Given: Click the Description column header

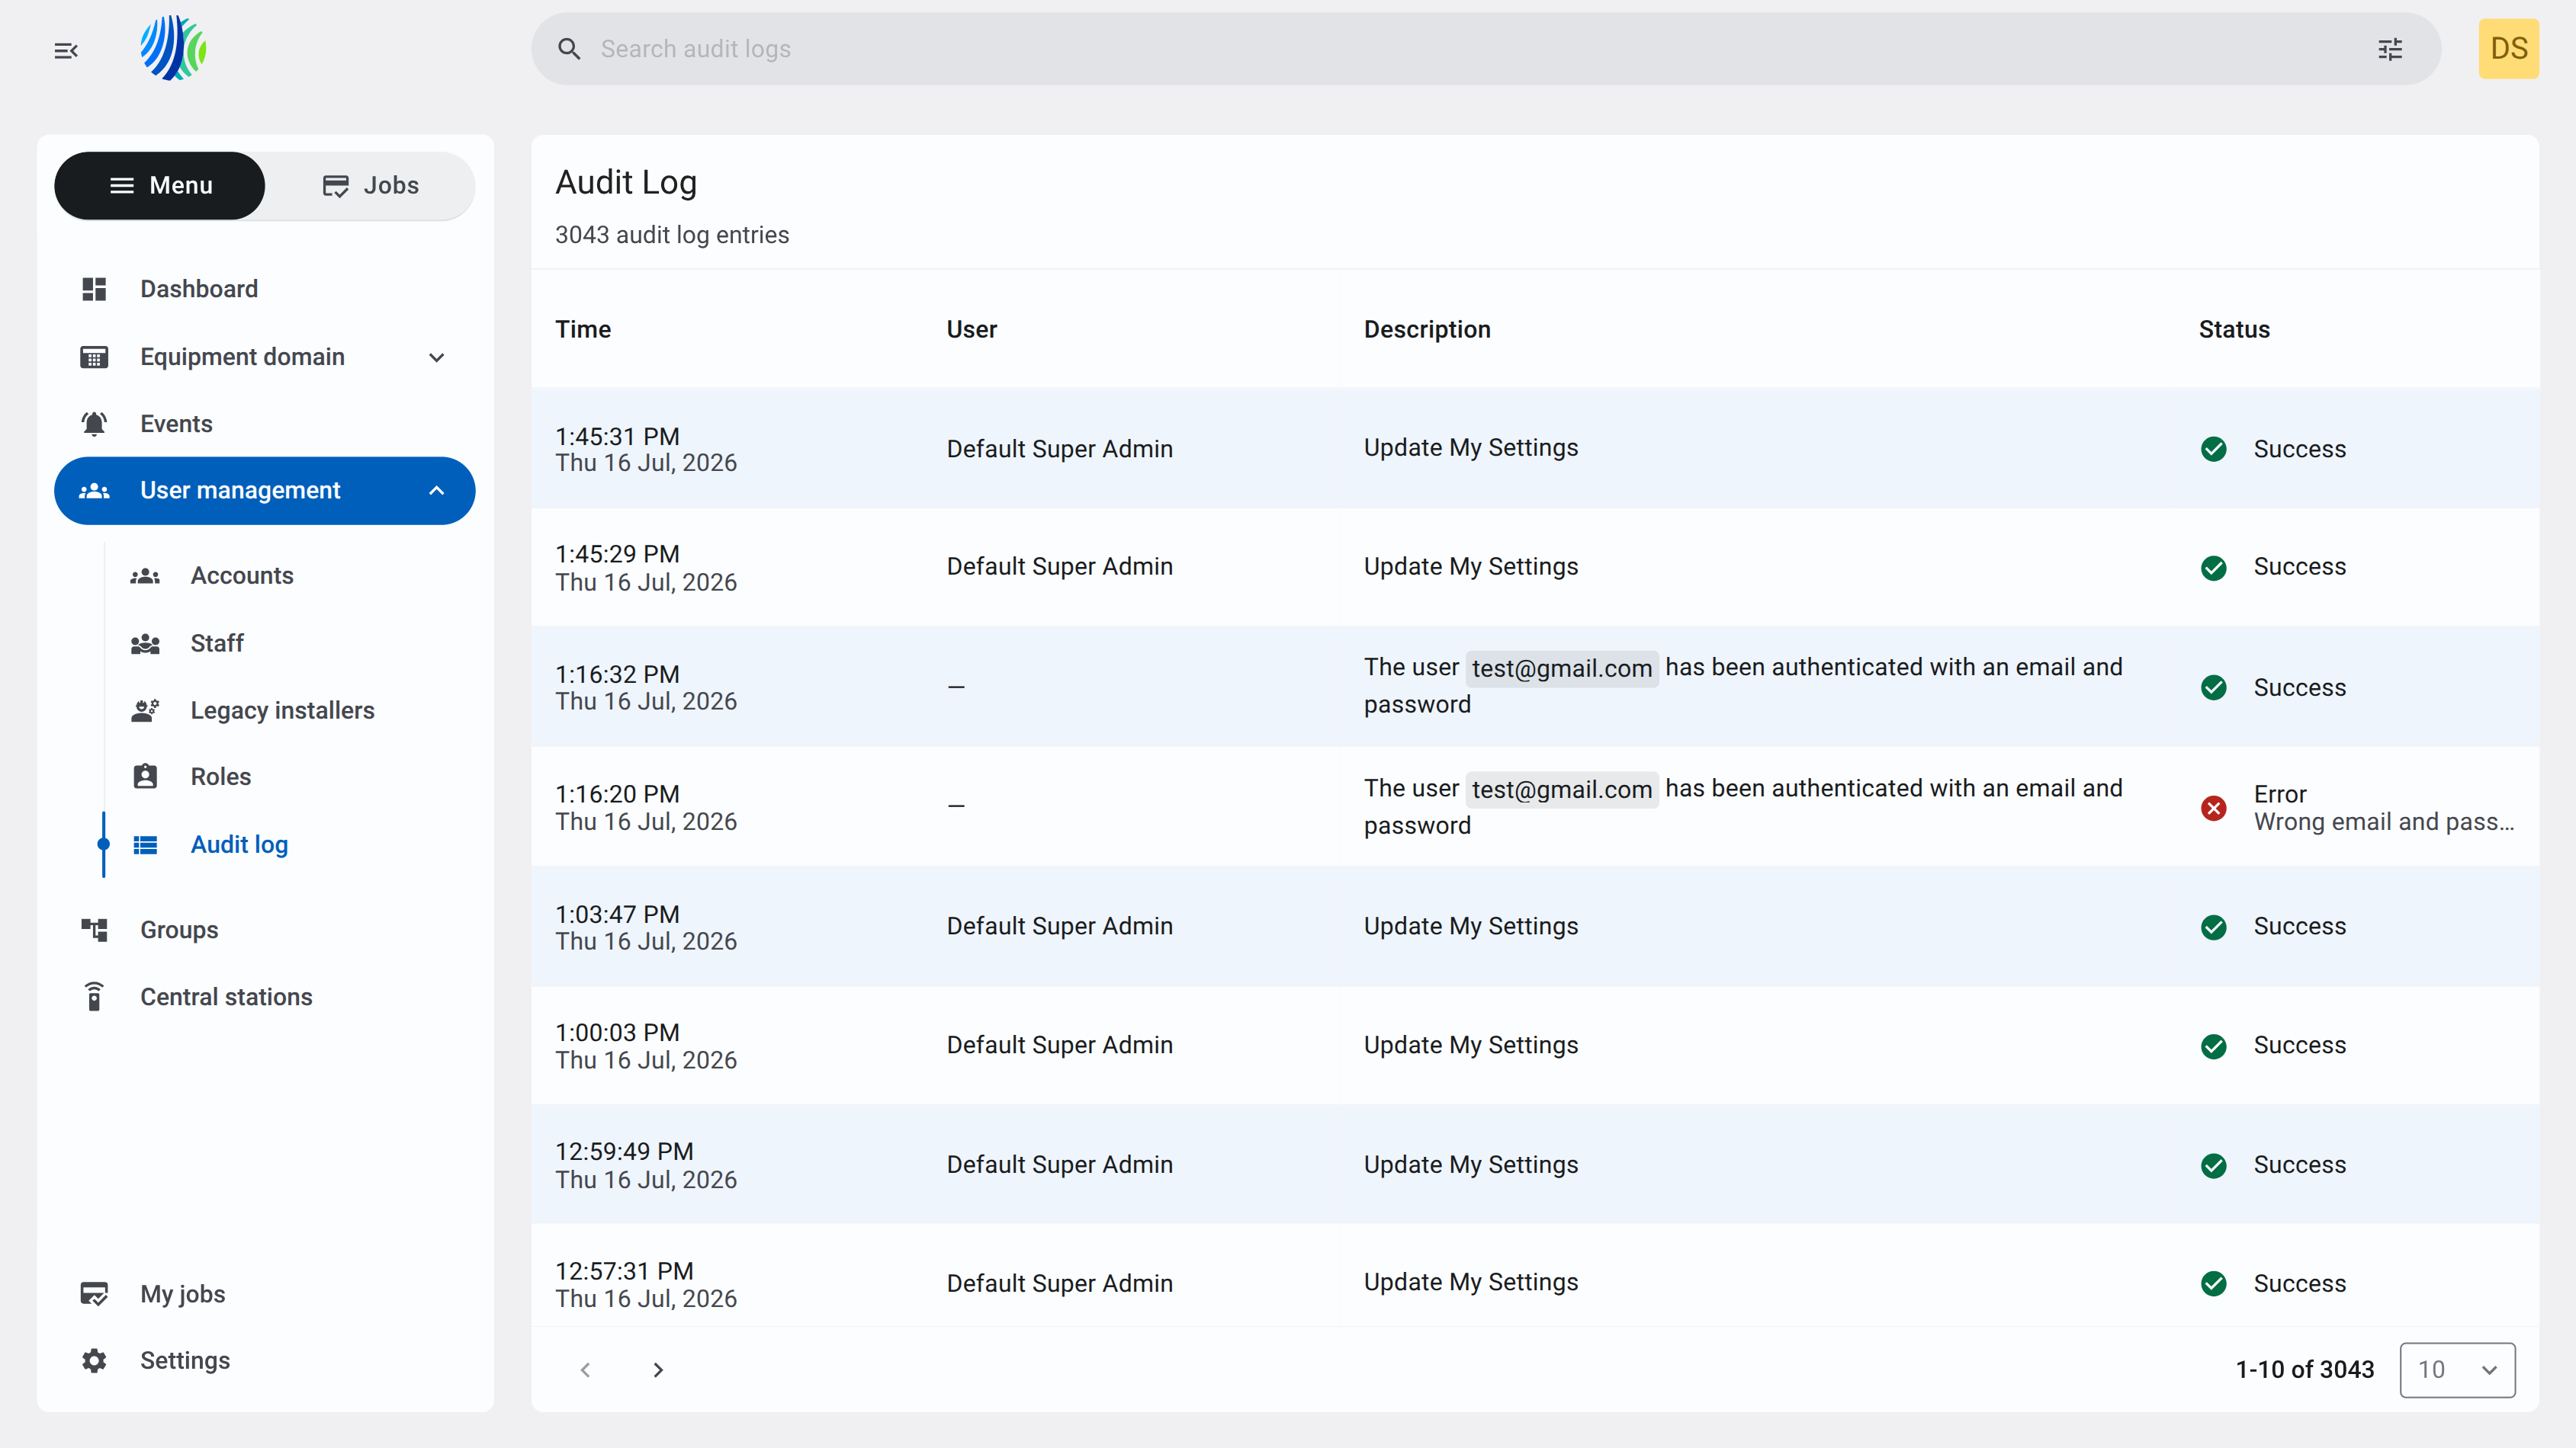Looking at the screenshot, I should point(1427,330).
